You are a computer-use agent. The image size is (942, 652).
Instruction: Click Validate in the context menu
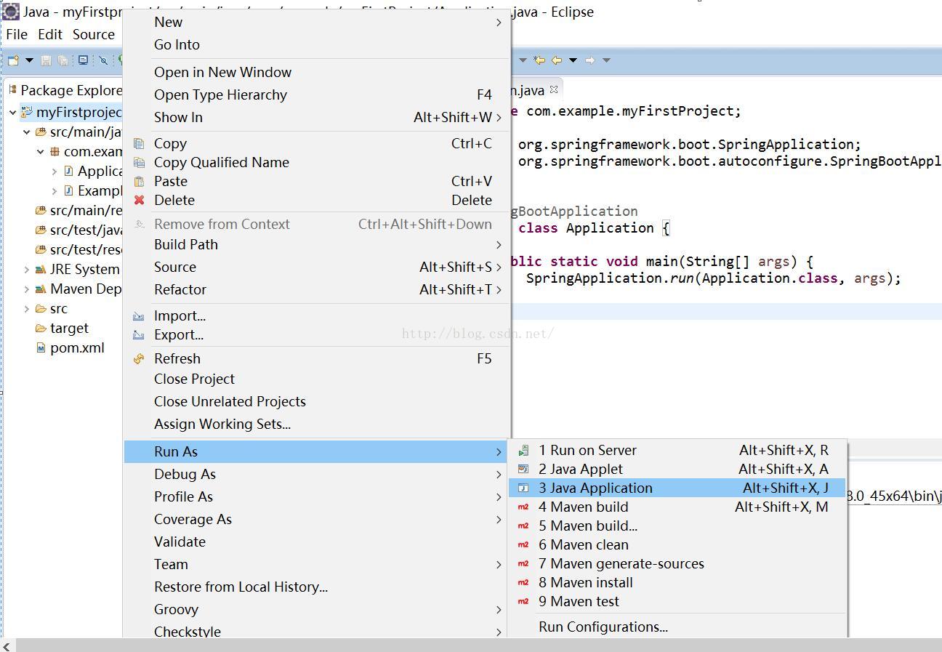click(x=317, y=542)
